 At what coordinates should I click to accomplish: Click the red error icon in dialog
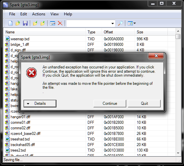[31, 73]
